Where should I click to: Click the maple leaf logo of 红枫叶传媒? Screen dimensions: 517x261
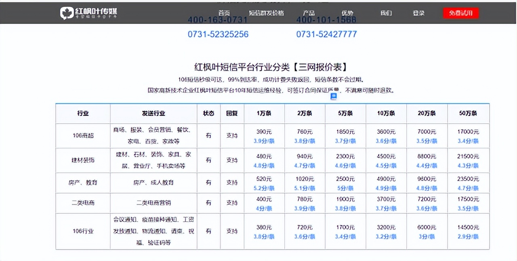click(67, 13)
